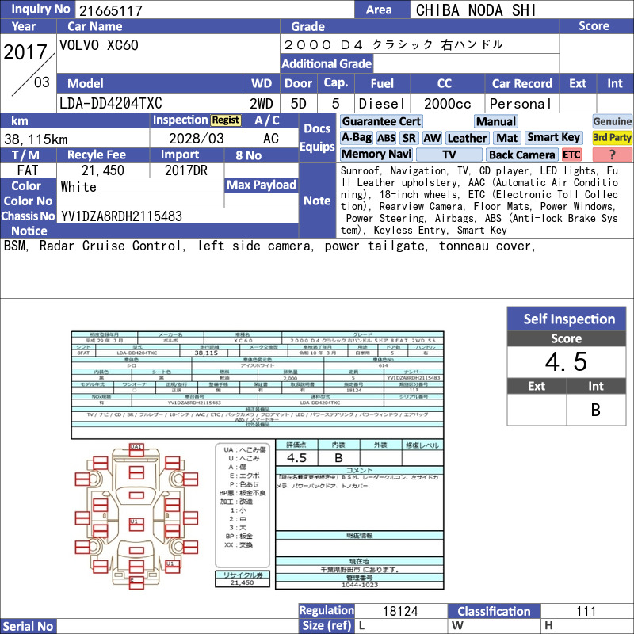Viewport: 634px width, 634px height.
Task: Select the 38,115km mileage value
Action: [x=36, y=139]
